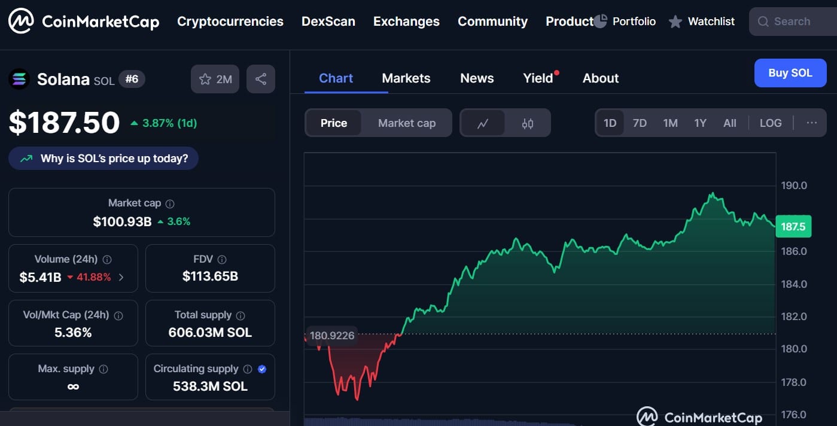Click trending arrow icon in price-up pill
Screen dimensions: 837x426
click(x=26, y=159)
